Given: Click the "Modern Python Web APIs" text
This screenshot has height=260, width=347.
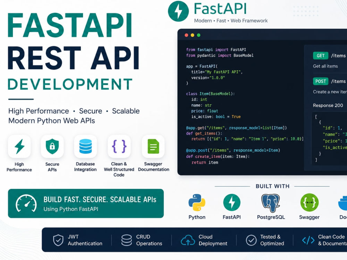Looking at the screenshot, I should coord(52,121).
